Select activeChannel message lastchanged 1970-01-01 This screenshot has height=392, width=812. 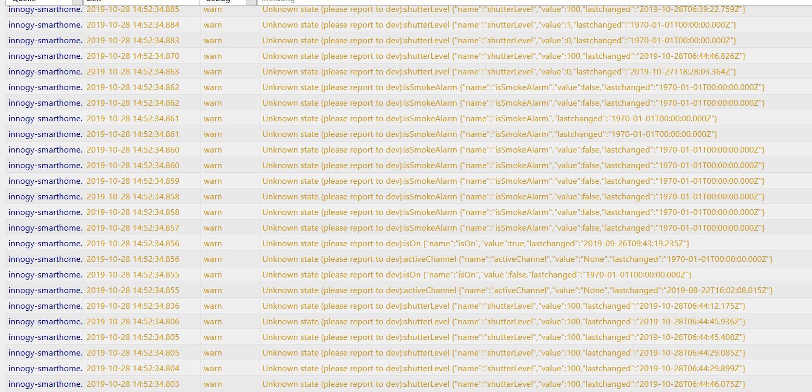click(x=517, y=259)
